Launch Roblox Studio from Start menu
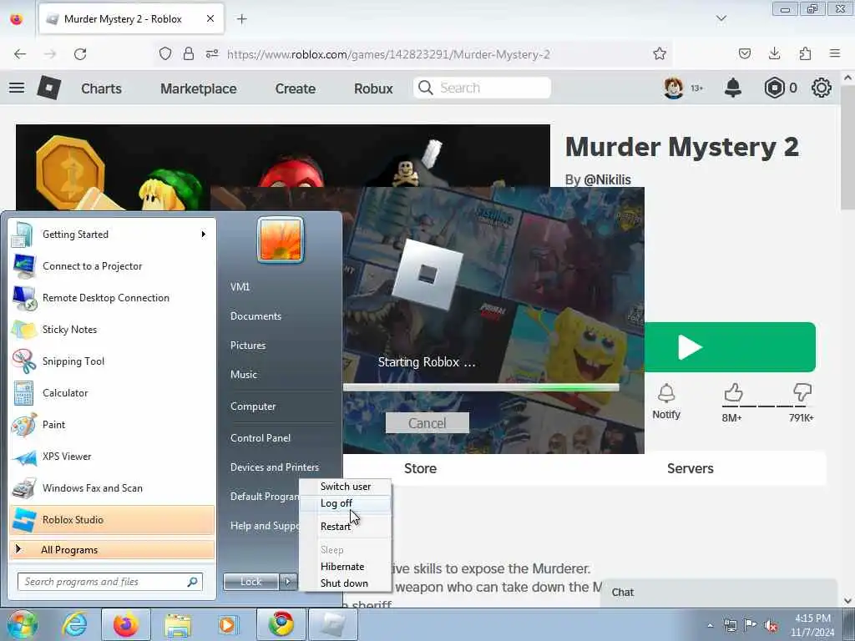 click(x=112, y=519)
